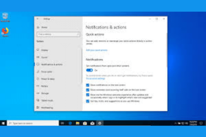The image size is (206, 137).
Task: Open File Explorer from the taskbar
Action: click(78, 123)
